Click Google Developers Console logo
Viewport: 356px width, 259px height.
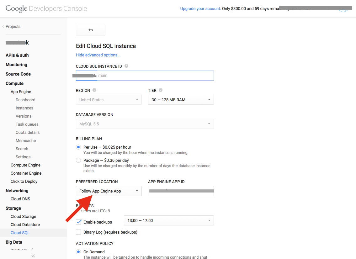click(x=46, y=9)
